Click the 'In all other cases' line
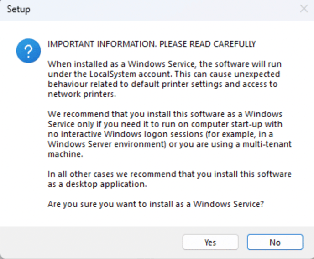 169,174
